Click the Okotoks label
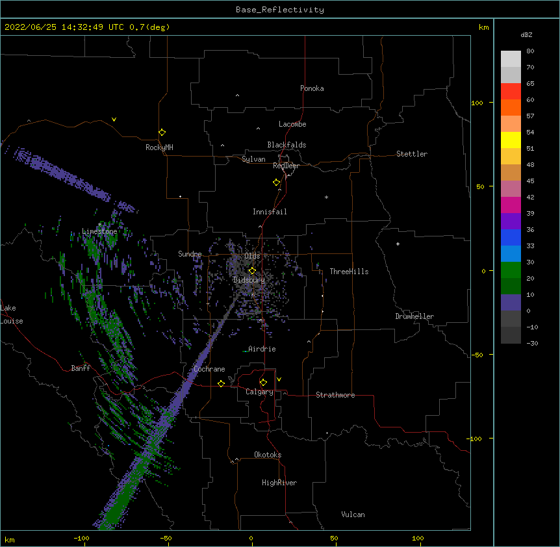This screenshot has width=560, height=547. [x=268, y=455]
